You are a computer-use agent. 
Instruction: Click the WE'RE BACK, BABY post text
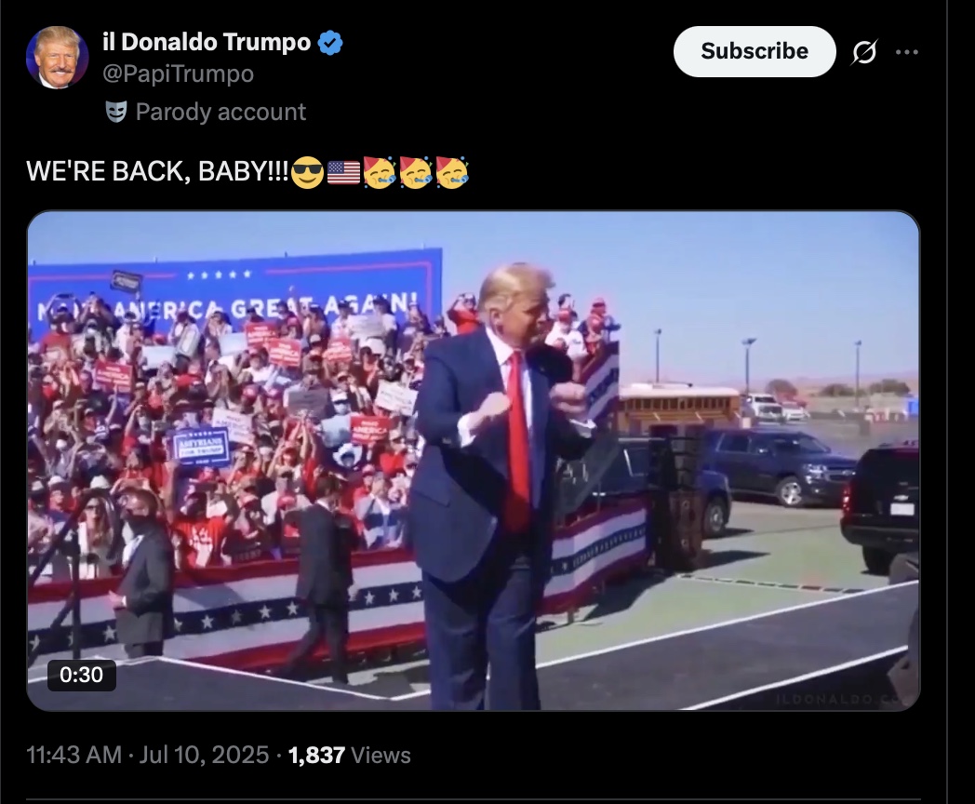[157, 171]
